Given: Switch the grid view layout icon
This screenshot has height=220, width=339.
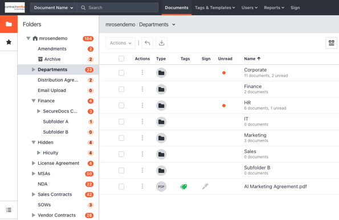Looking at the screenshot, I should click(x=331, y=43).
